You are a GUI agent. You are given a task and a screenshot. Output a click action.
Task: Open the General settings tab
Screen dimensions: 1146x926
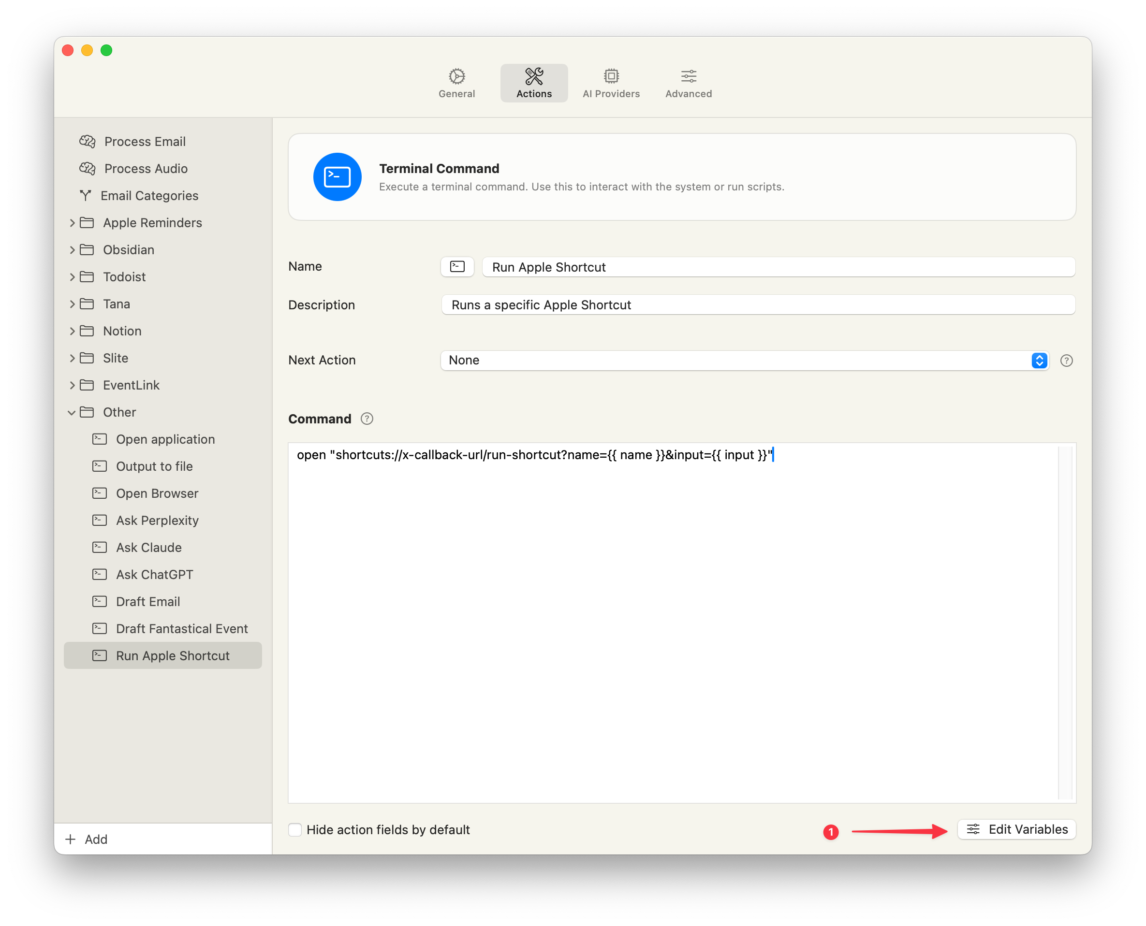pyautogui.click(x=456, y=83)
